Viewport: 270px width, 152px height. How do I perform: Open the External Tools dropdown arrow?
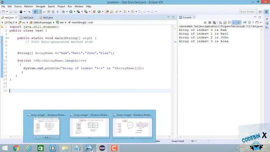point(89,11)
